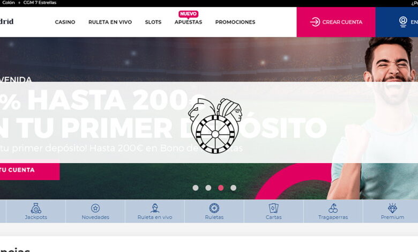Click the Crear Cuenta button
The image size is (418, 252).
point(336,22)
